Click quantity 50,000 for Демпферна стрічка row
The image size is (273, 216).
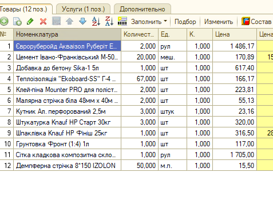(140, 165)
